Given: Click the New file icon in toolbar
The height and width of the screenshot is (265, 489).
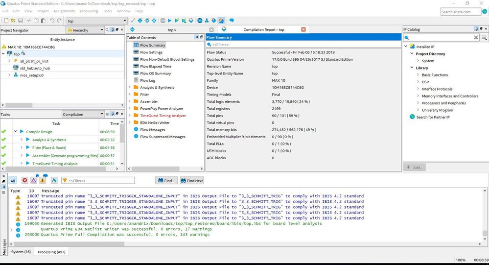Looking at the screenshot, I should coord(6,21).
